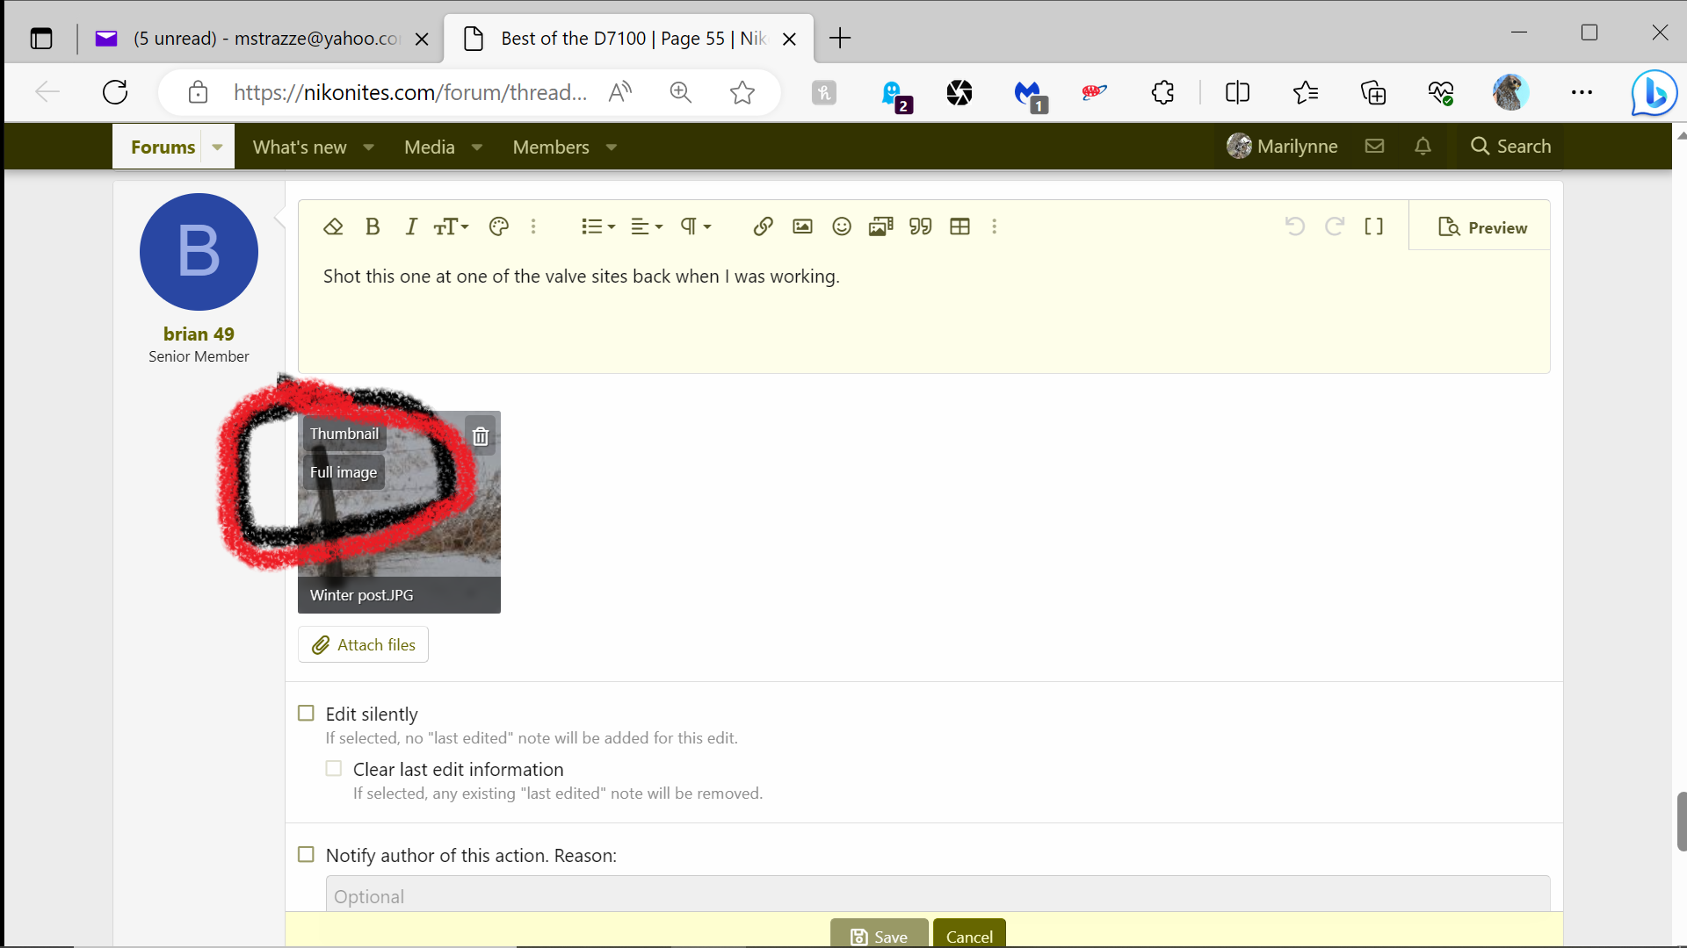Open the font size dropdown
The height and width of the screenshot is (948, 1687).
(x=452, y=226)
